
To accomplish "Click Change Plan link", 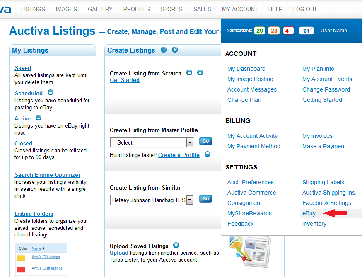I will click(244, 100).
